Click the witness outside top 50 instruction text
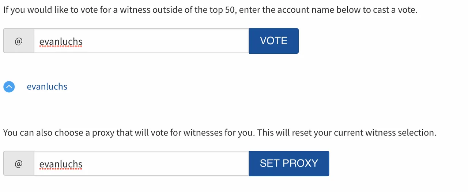Image resolution: width=468 pixels, height=192 pixels. 210,10
